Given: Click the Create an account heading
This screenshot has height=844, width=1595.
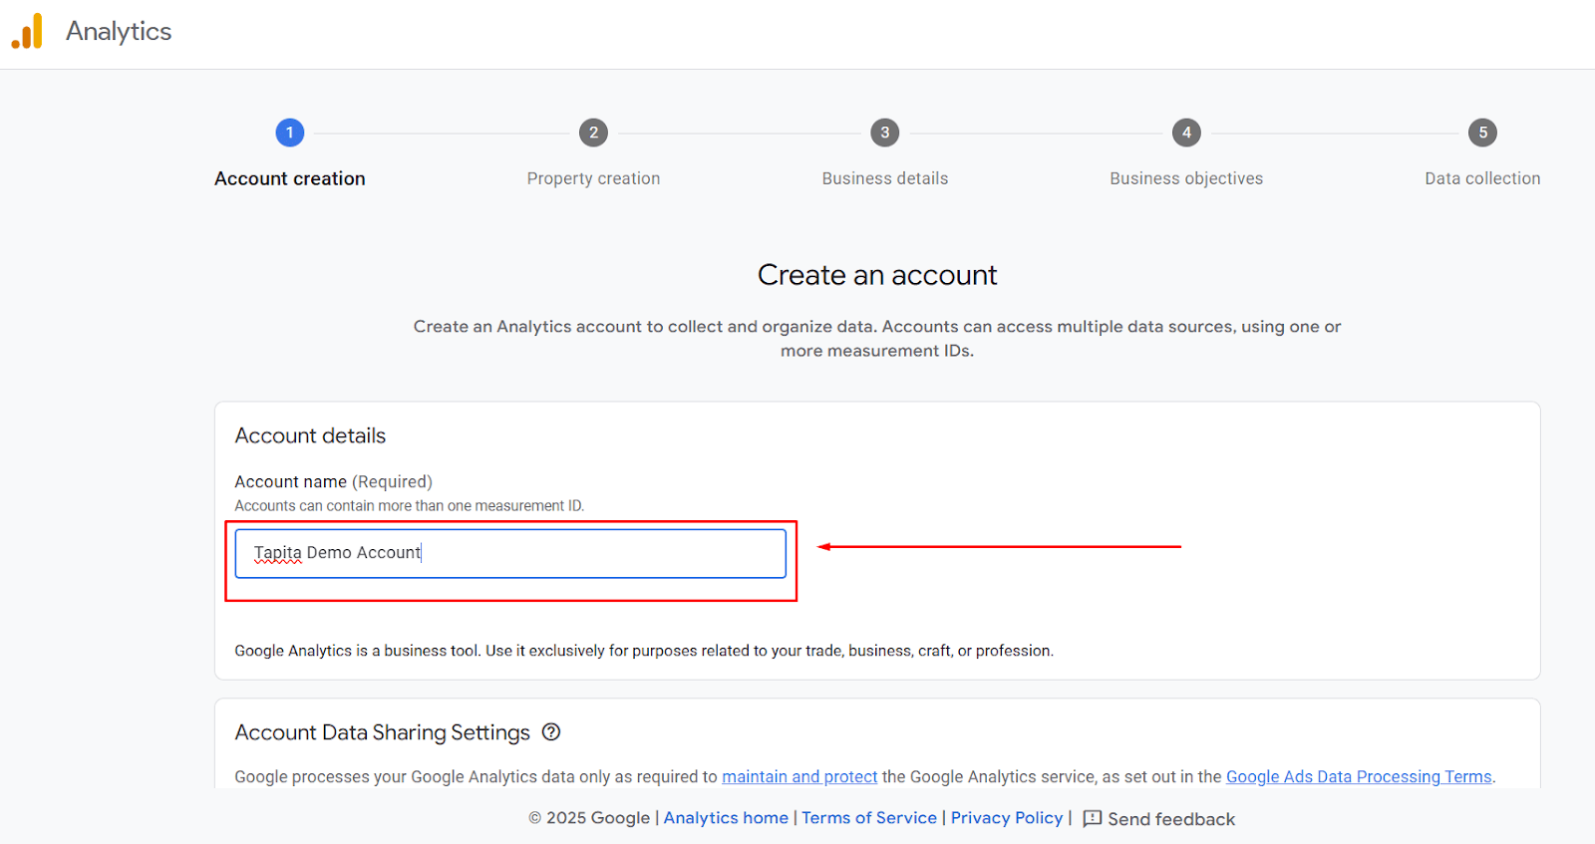Looking at the screenshot, I should [877, 275].
